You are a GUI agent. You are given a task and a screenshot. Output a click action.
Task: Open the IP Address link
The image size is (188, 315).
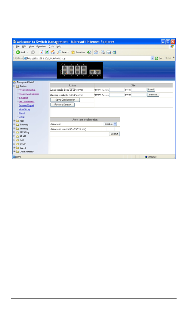(23, 98)
